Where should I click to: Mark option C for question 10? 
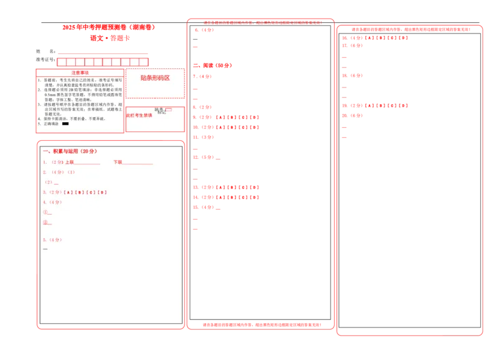click(x=243, y=128)
